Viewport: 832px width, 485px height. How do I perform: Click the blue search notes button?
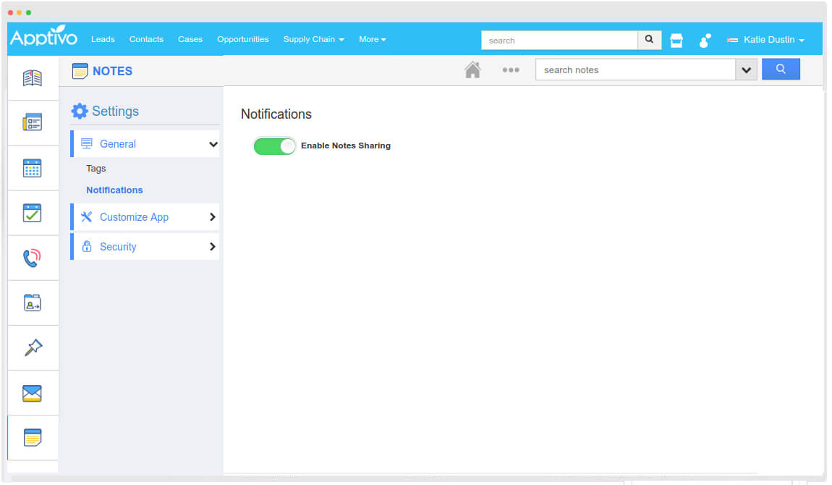coord(781,69)
